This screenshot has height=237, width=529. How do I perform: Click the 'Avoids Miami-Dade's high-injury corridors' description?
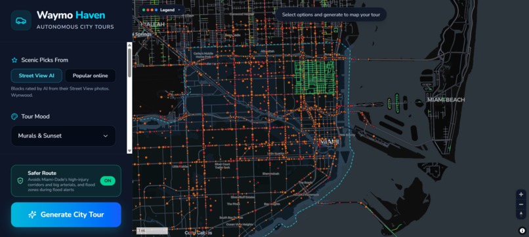tap(62, 185)
